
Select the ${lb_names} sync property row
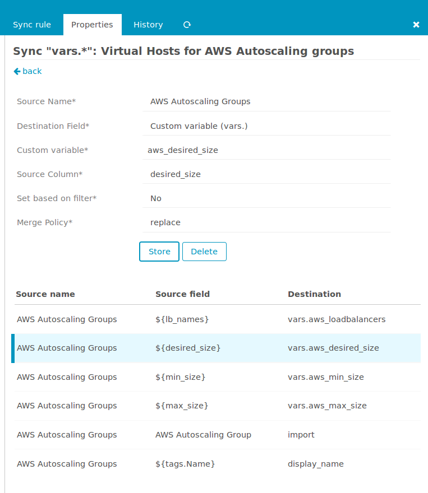[x=218, y=319]
